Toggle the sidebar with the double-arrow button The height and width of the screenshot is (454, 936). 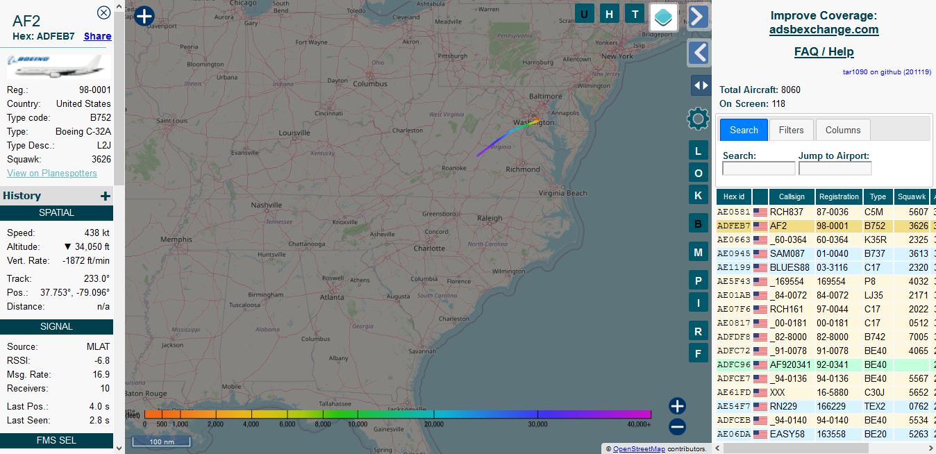tap(701, 85)
